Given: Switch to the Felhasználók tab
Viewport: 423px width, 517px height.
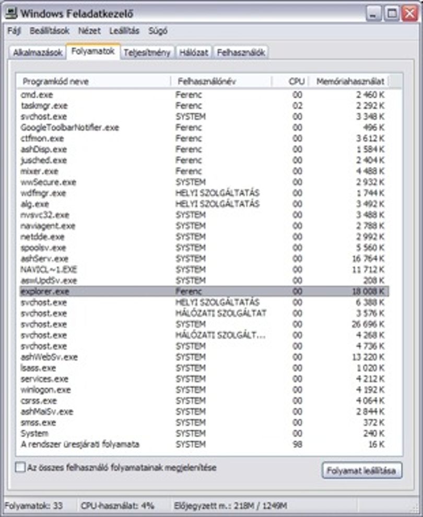Looking at the screenshot, I should pos(241,52).
